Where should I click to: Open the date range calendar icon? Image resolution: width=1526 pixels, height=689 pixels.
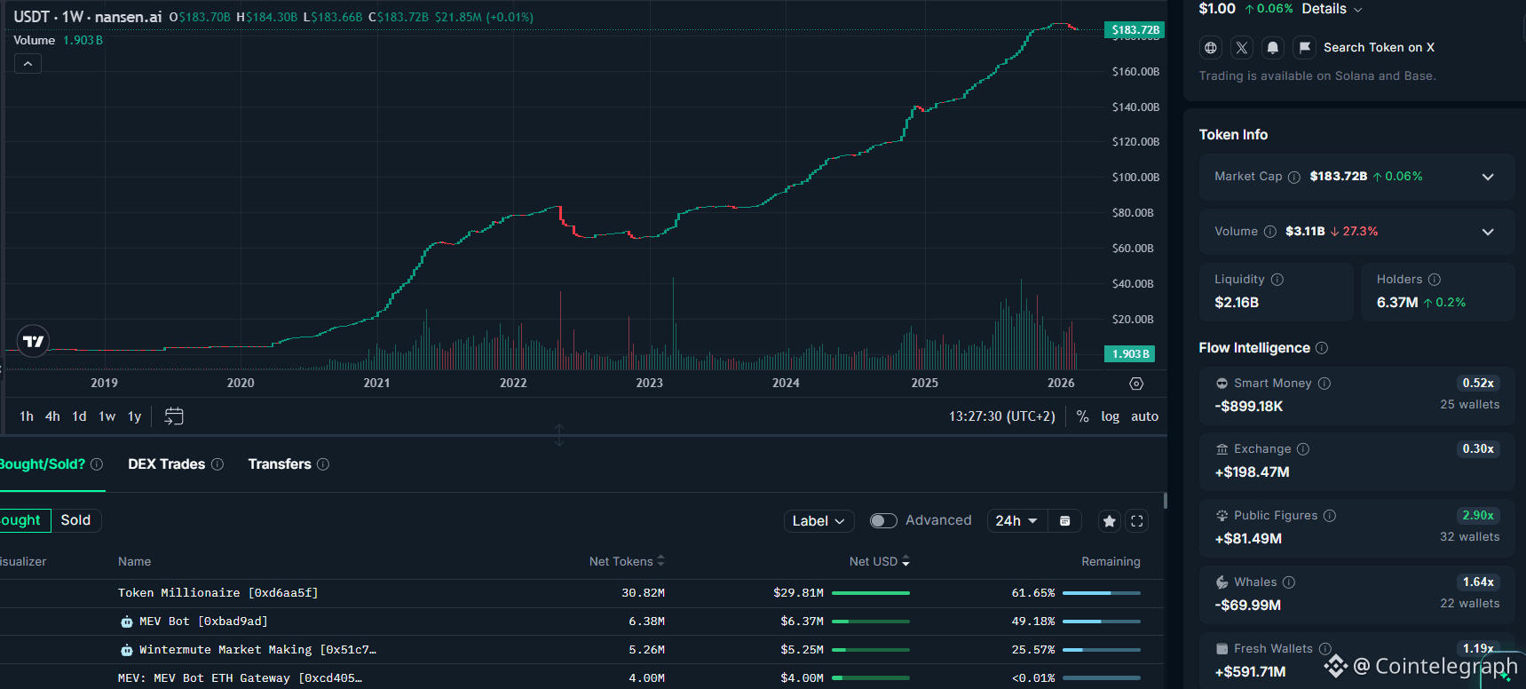tap(174, 416)
